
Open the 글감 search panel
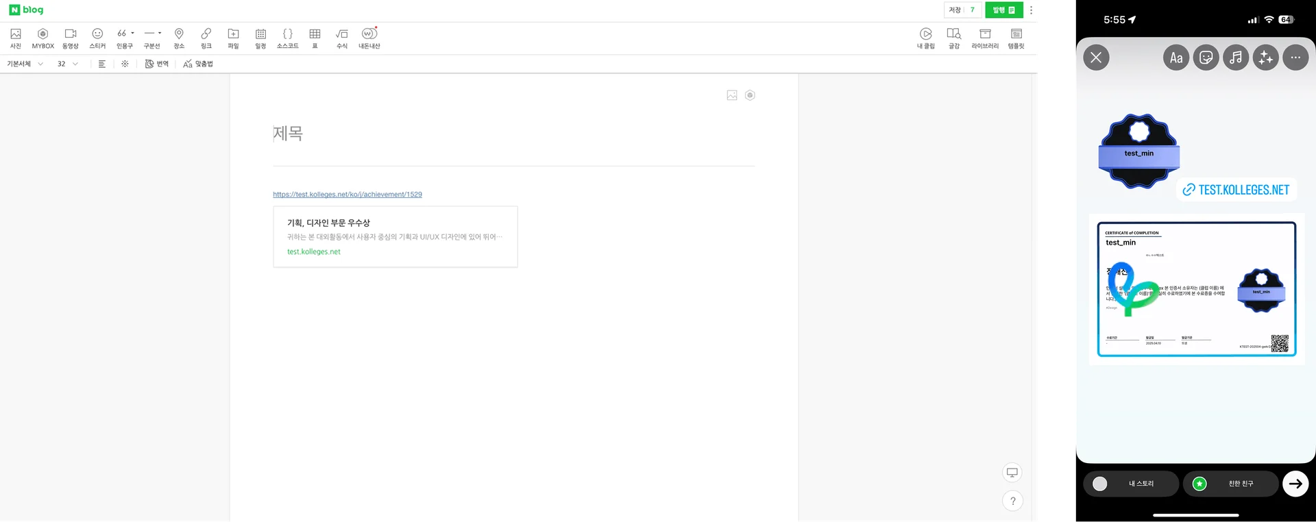(x=954, y=38)
